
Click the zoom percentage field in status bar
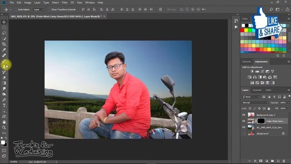click(x=14, y=162)
